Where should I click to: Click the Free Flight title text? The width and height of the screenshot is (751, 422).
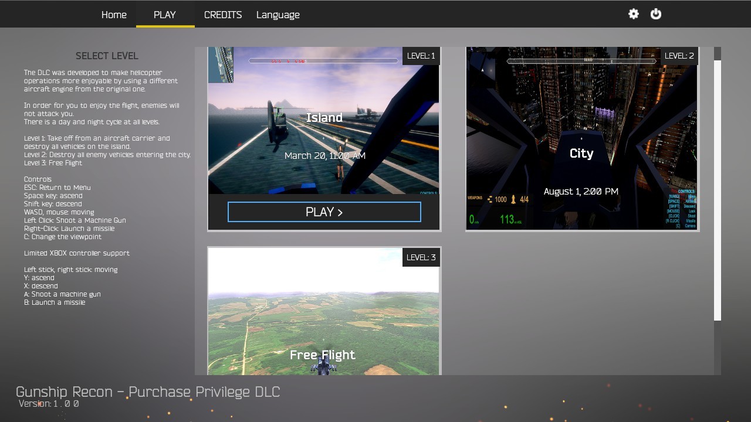coord(323,355)
